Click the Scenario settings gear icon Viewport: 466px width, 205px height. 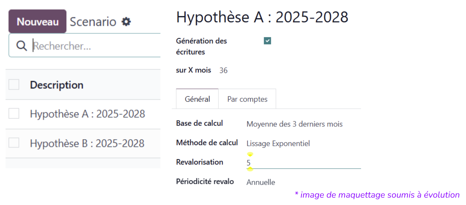(126, 22)
